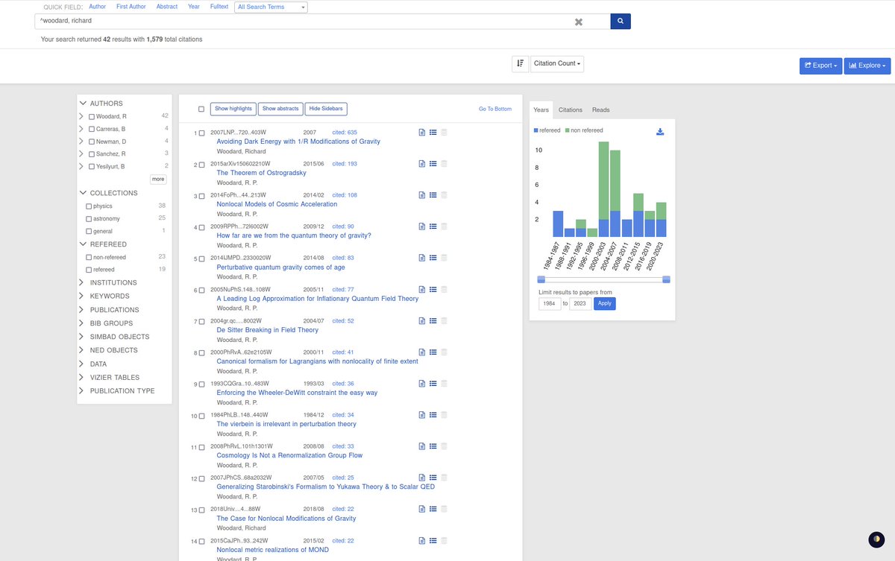This screenshot has height=561, width=895.
Task: Expand the INSTITUTIONS facet
Action: [82, 282]
